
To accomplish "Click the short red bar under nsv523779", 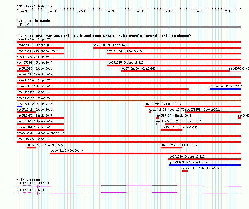I will [31, 148].
